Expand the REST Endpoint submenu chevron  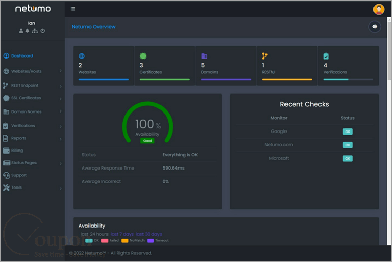coord(61,86)
